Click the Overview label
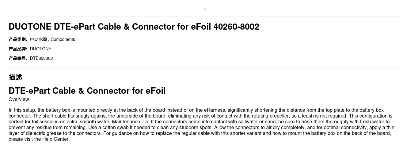 click(x=19, y=99)
